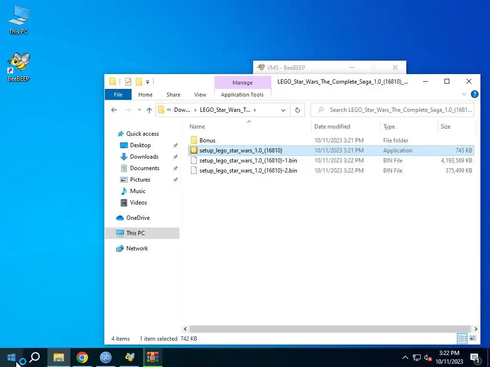The width and height of the screenshot is (490, 367).
Task: Click the Properties quick access toolbar icon
Action: [x=128, y=82]
